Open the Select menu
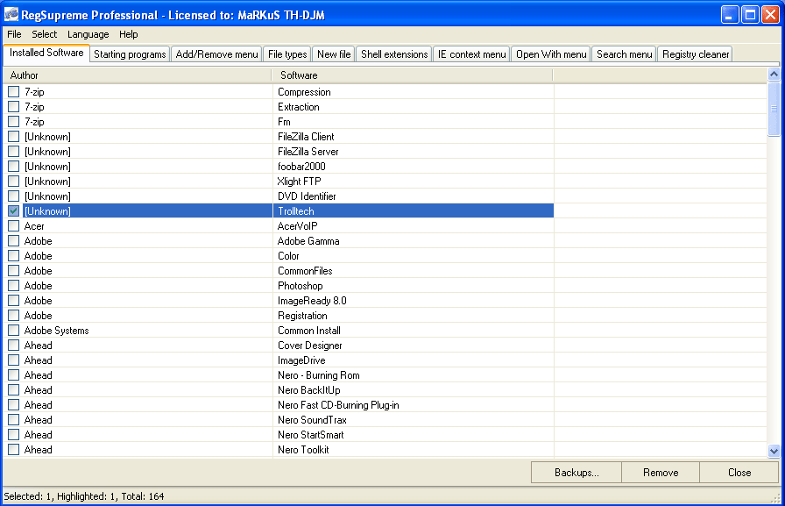 [45, 34]
